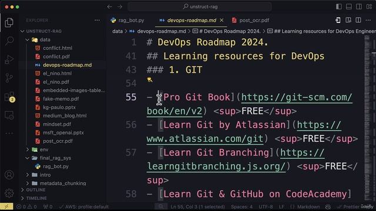Open the Accounts menu icon
This screenshot has width=376, height=211.
point(9,175)
